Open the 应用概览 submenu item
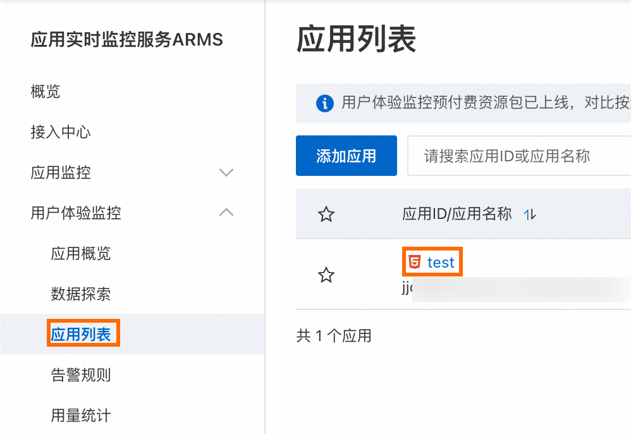631x434 pixels. (x=81, y=254)
